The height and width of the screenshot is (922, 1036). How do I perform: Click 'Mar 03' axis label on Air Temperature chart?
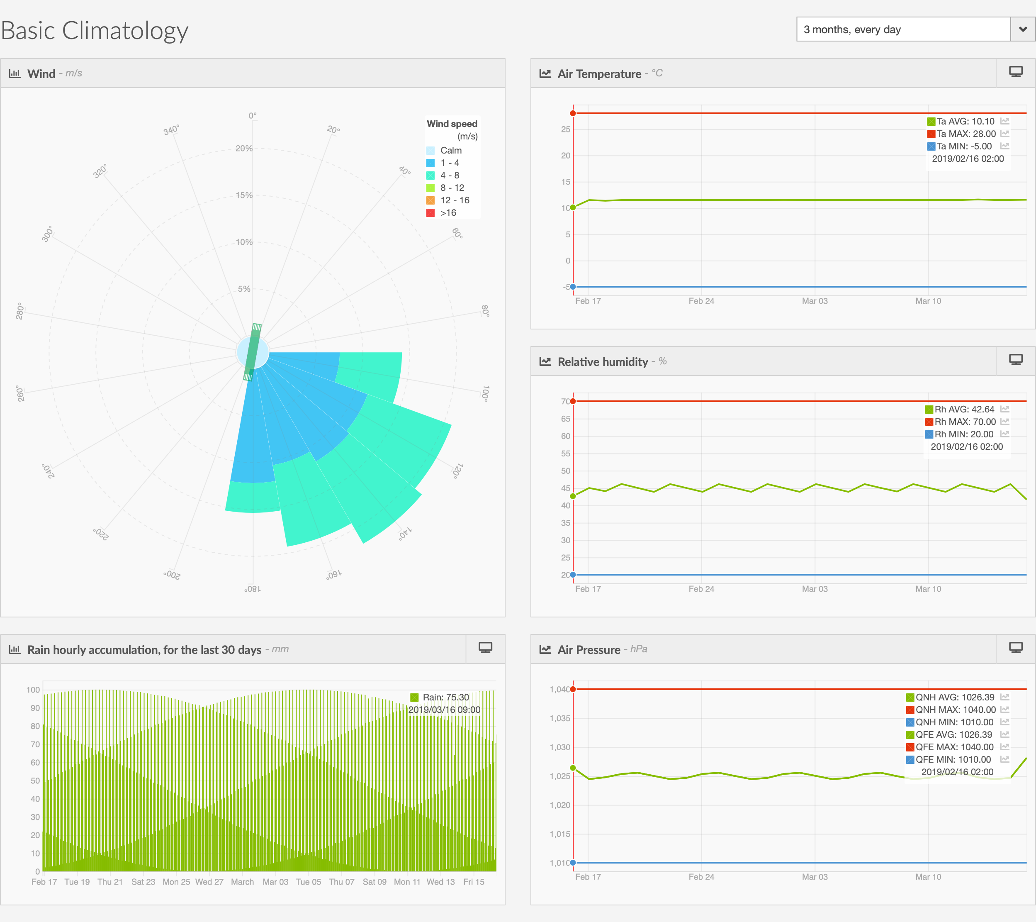[815, 301]
